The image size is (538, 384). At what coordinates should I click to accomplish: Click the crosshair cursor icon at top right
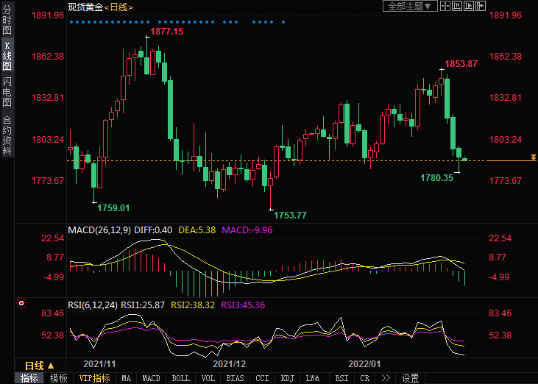click(x=447, y=7)
